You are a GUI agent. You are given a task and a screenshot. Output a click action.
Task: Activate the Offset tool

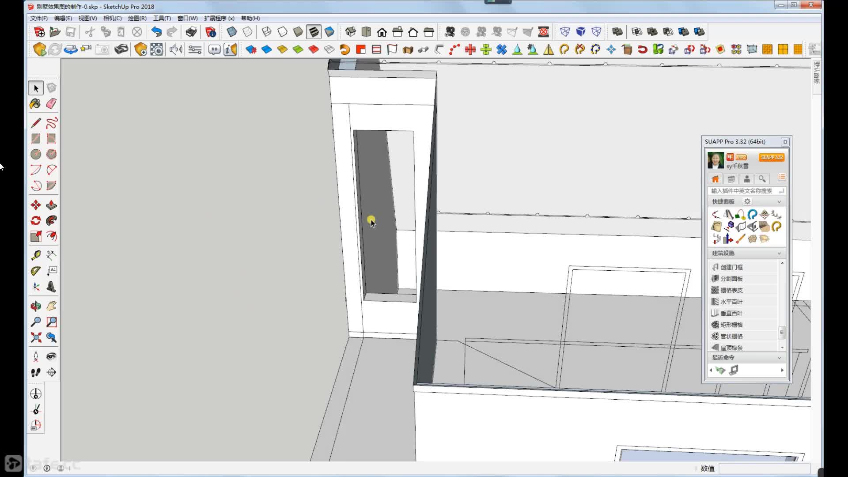[x=51, y=236]
